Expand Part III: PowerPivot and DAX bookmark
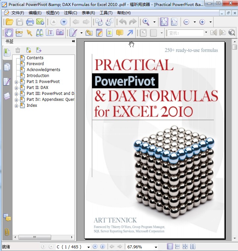The image size is (238, 251). tap(16, 94)
